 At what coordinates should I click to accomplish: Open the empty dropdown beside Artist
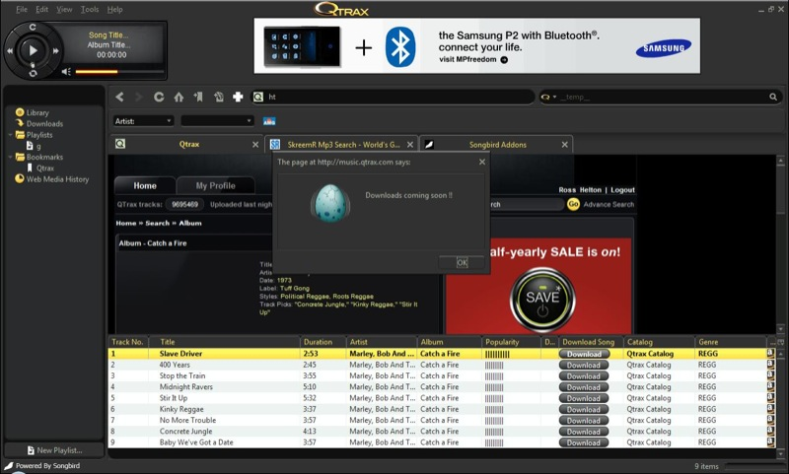[217, 121]
